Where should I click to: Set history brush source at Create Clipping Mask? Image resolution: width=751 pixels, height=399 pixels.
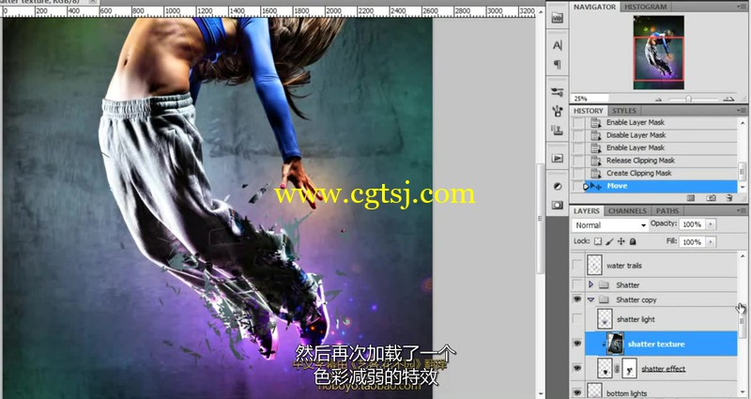(x=578, y=174)
